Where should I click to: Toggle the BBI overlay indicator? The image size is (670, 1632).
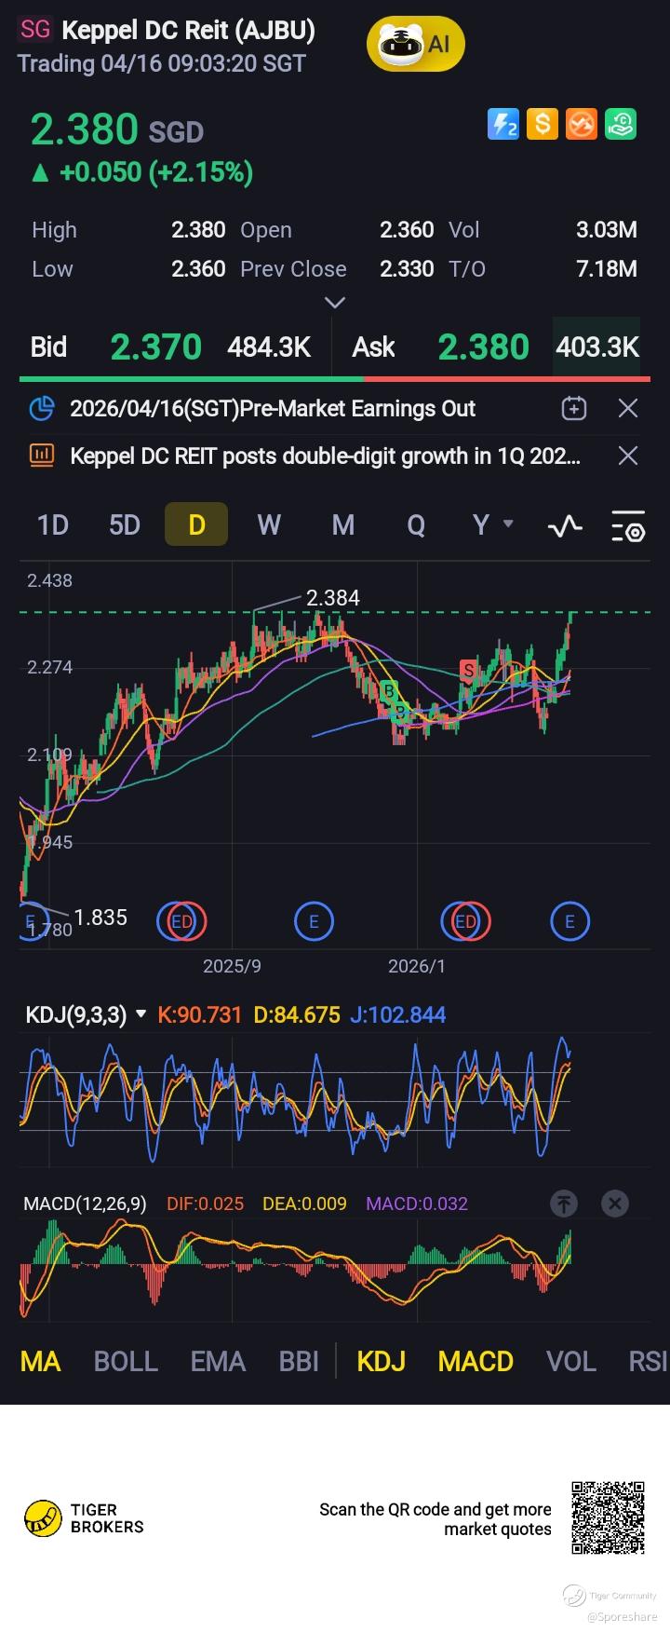299,1361
